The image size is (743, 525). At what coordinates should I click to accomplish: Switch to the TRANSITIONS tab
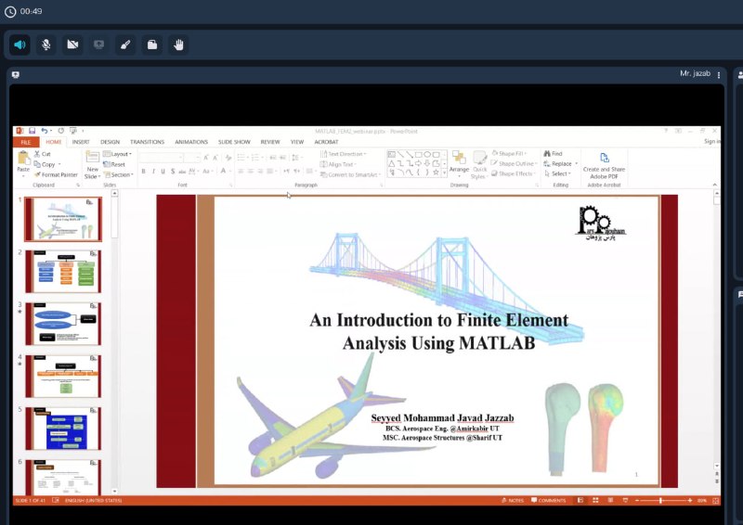(x=147, y=142)
